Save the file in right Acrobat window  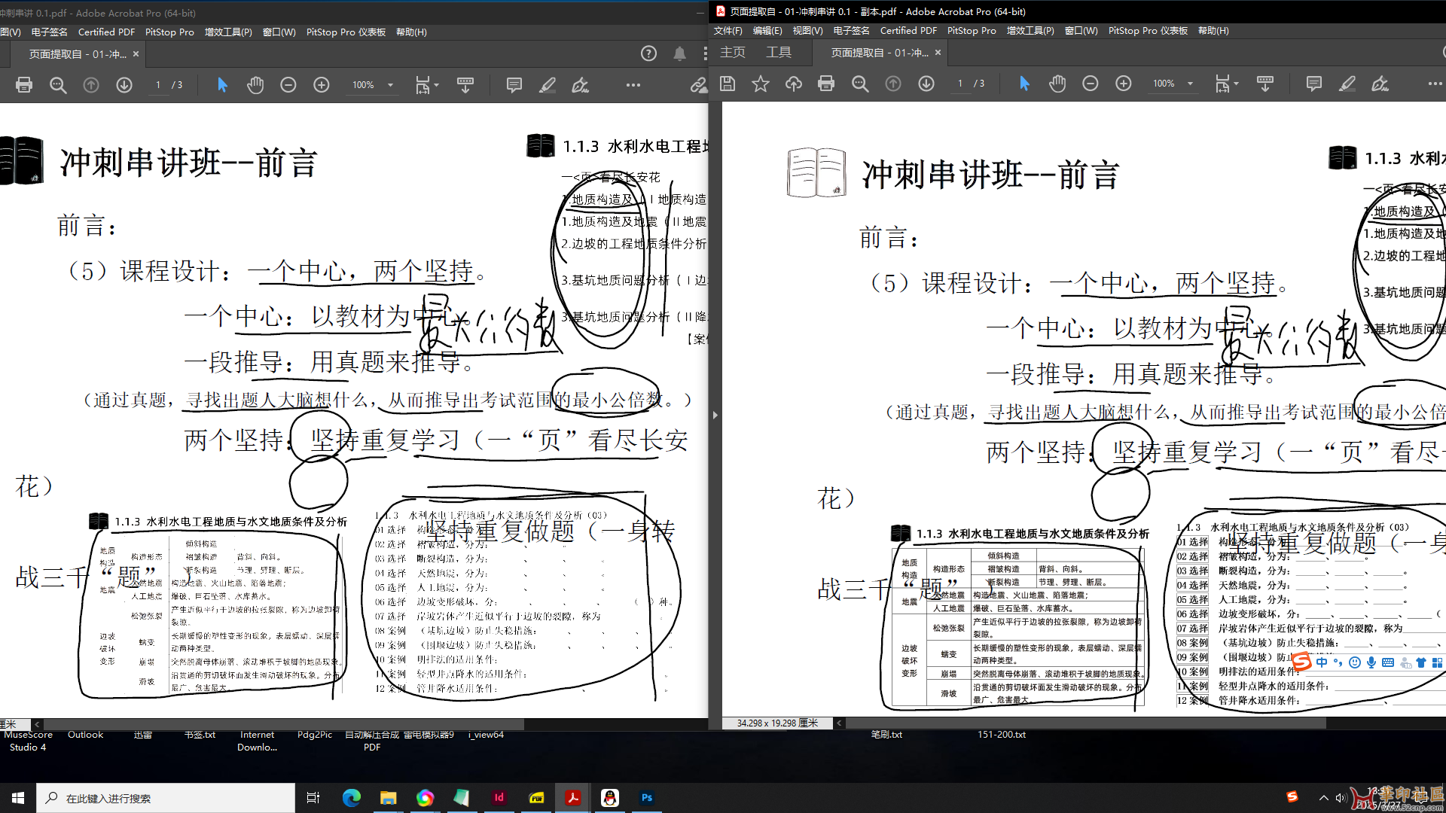pyautogui.click(x=728, y=84)
